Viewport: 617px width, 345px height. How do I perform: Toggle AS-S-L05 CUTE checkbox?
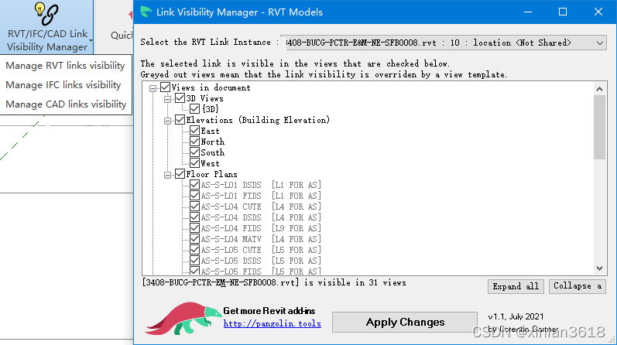pyautogui.click(x=194, y=249)
